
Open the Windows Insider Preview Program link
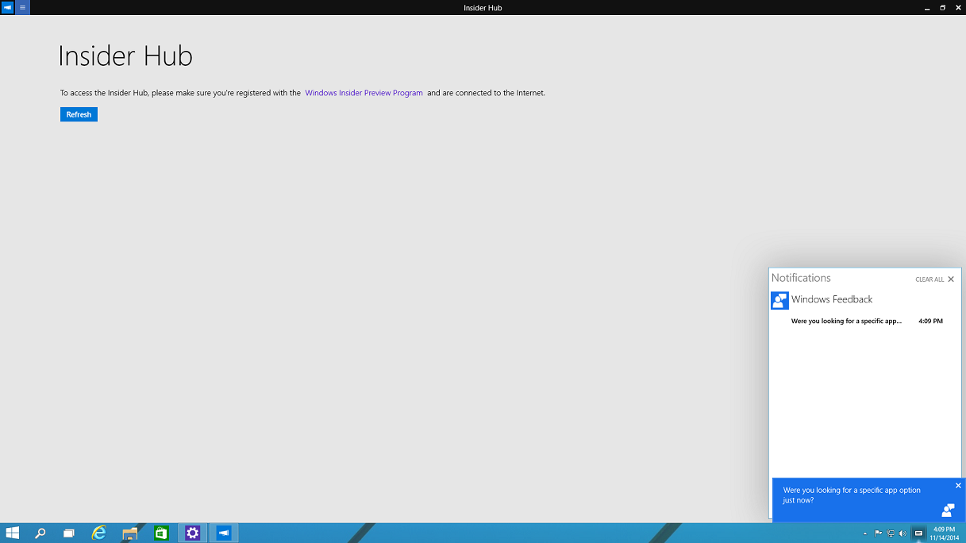click(364, 93)
